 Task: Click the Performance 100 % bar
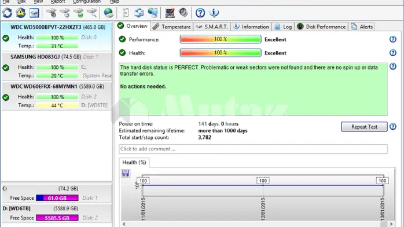[x=221, y=39]
